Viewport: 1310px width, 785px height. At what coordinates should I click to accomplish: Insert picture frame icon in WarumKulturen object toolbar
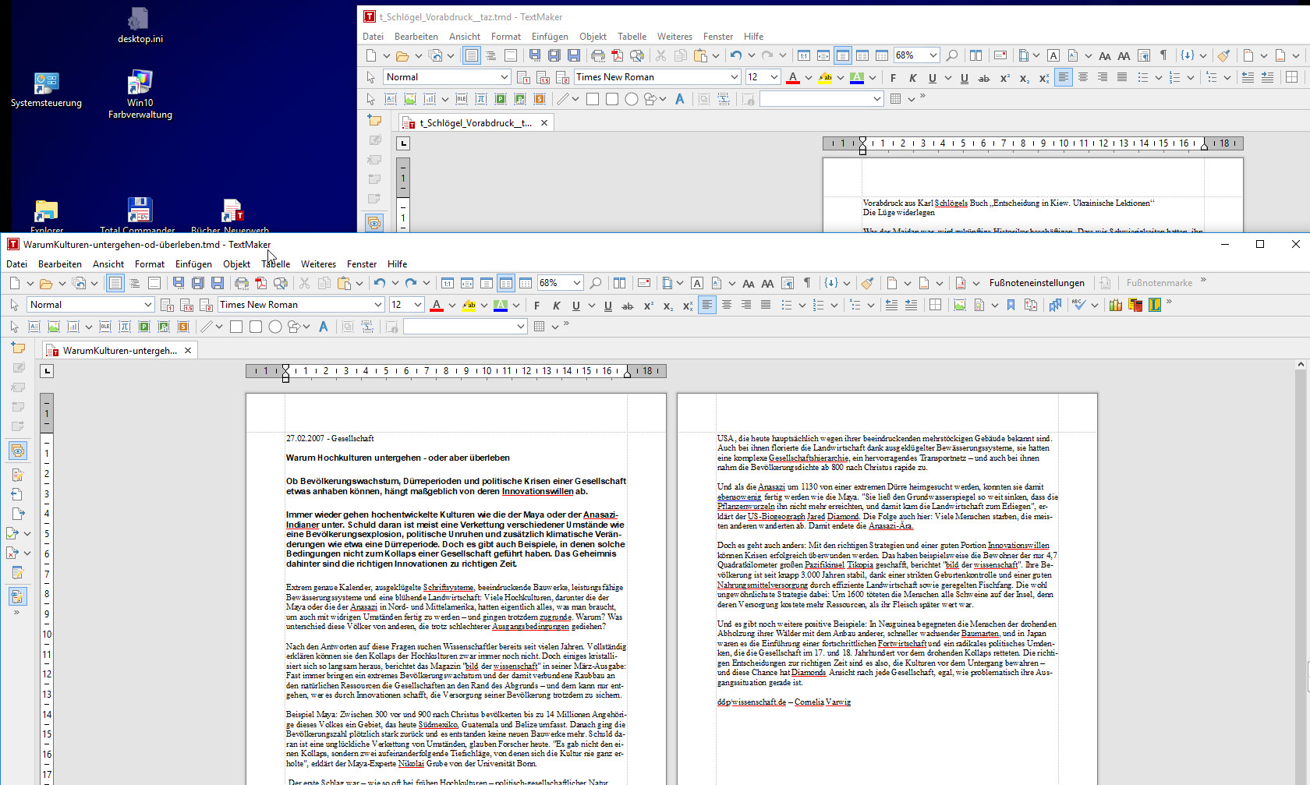(54, 327)
